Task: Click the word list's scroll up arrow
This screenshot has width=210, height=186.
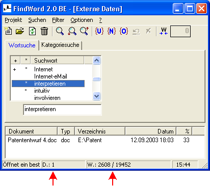Action: coord(96,61)
